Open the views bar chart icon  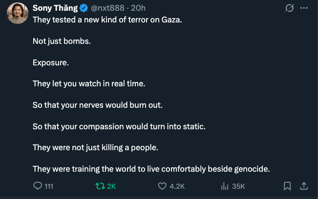point(225,186)
